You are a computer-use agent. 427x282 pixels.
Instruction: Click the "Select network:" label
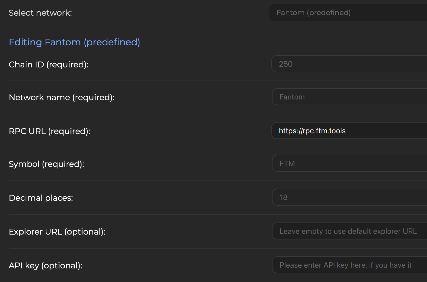[40, 13]
